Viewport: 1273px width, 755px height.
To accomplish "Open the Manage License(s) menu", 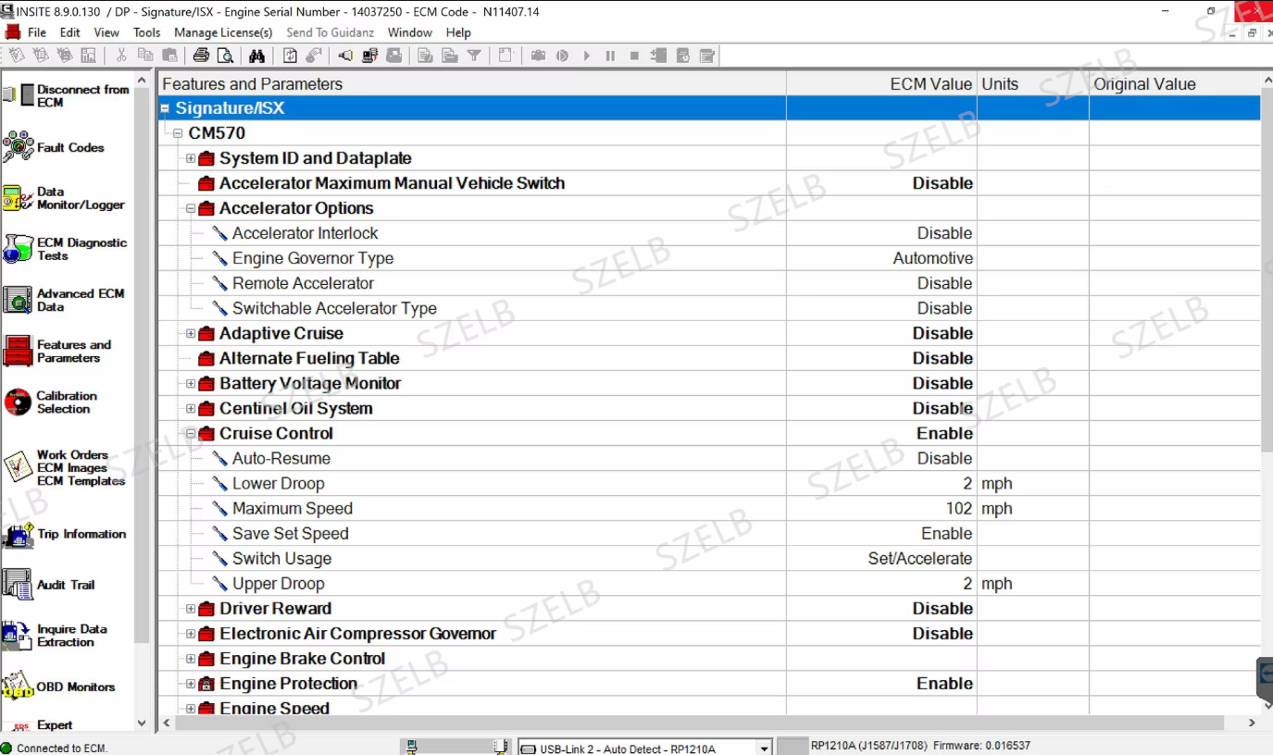I will point(223,32).
